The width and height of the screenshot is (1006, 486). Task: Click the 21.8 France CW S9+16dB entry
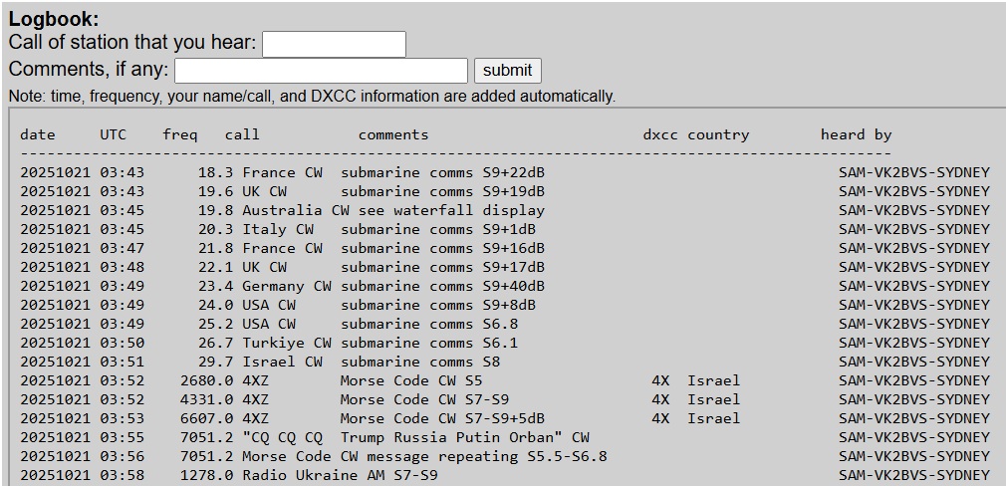point(505,248)
